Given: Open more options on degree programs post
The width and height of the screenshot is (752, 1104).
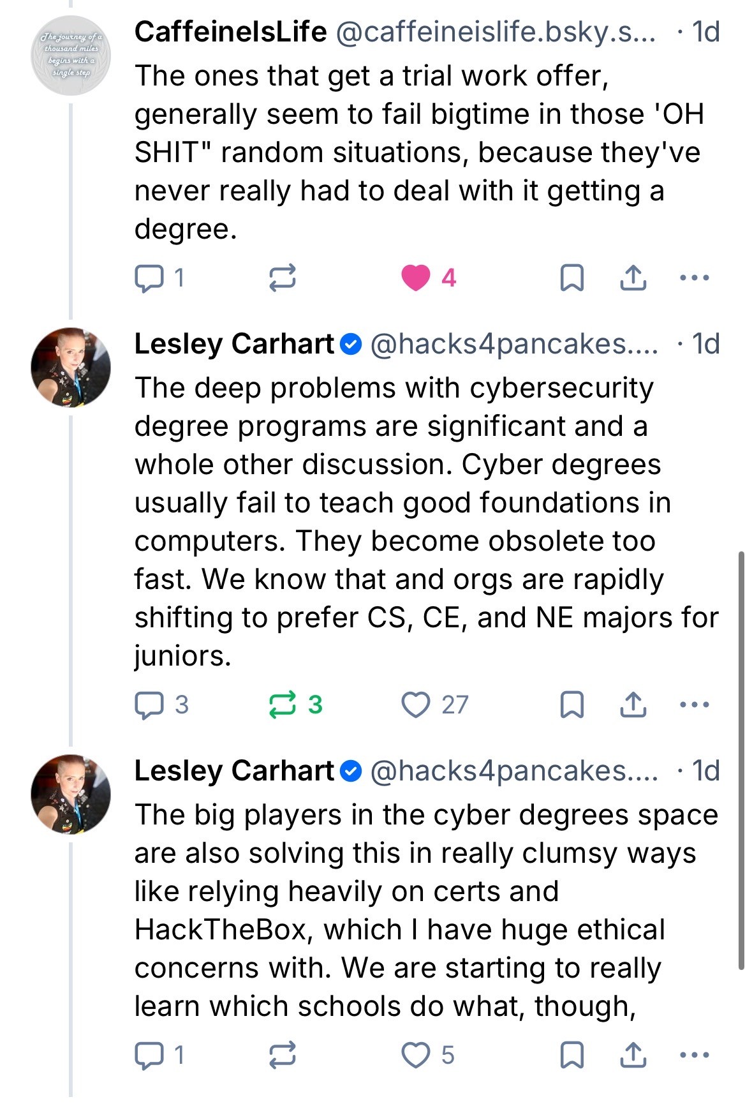Looking at the screenshot, I should click(695, 705).
